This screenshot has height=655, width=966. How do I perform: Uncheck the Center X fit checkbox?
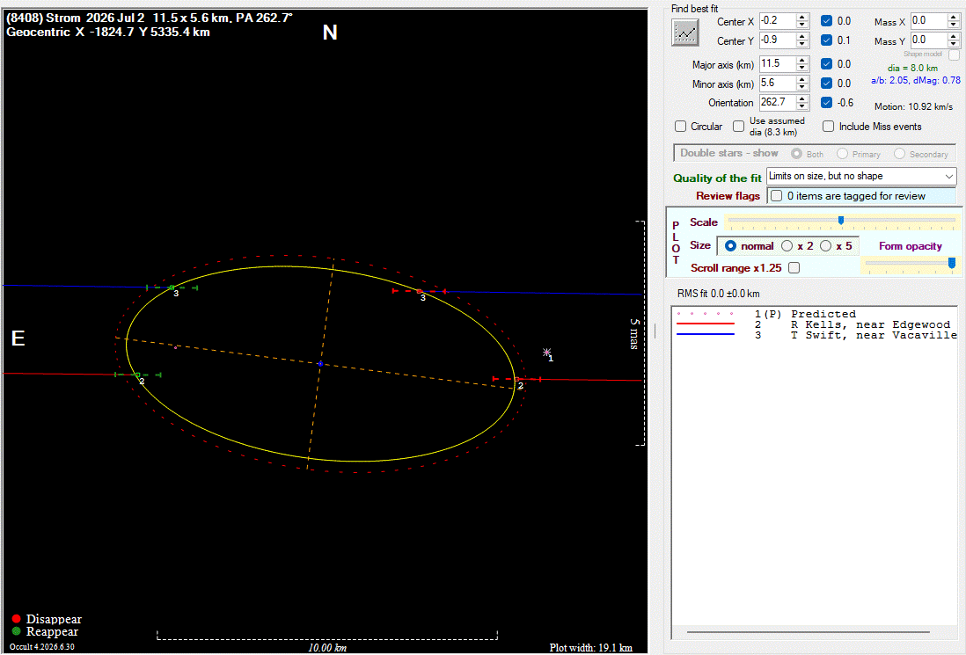point(827,21)
